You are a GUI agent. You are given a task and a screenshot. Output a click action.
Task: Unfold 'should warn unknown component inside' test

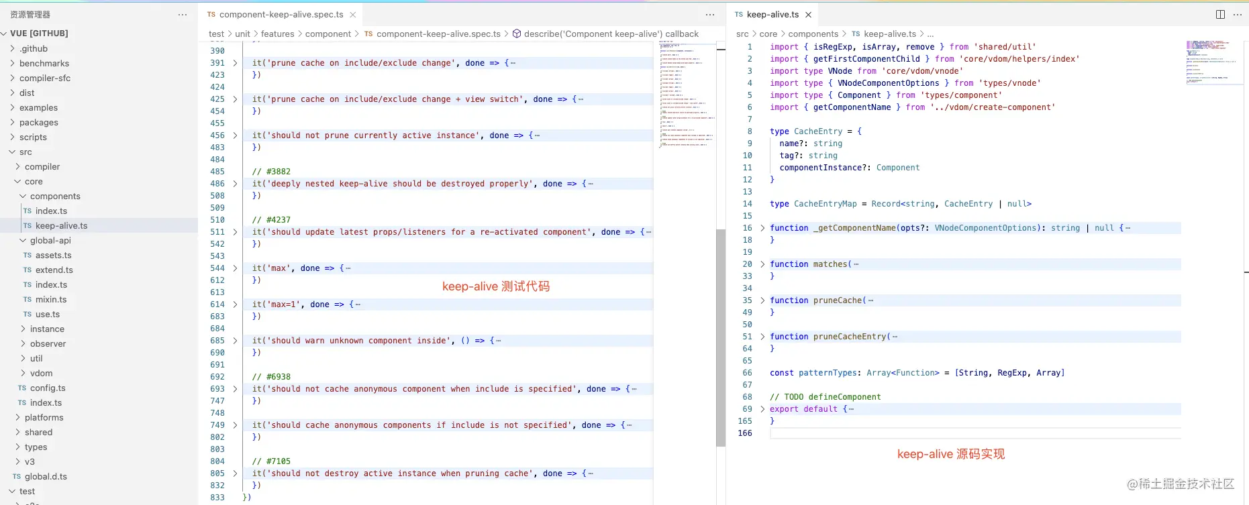coord(235,341)
